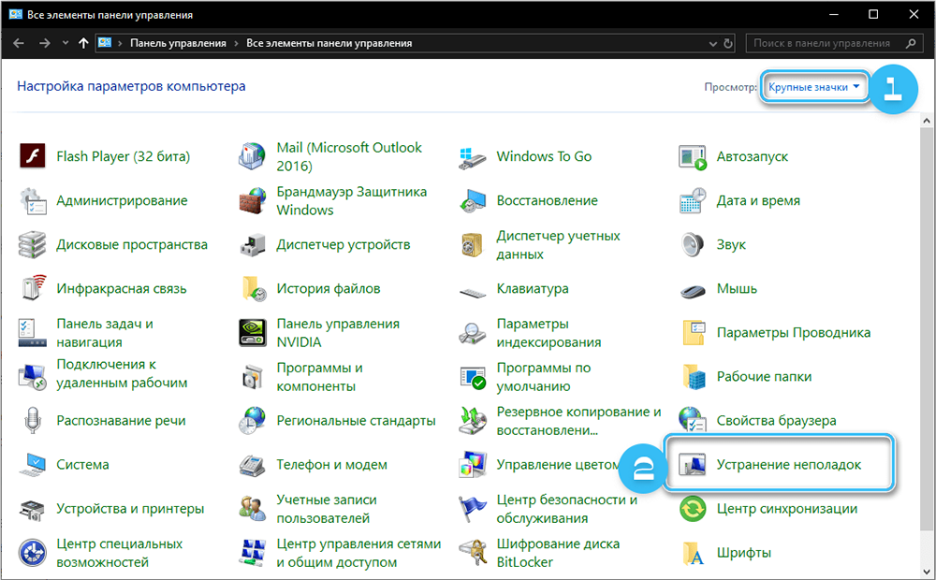Image resolution: width=936 pixels, height=580 pixels.
Task: Open the Flash Player (32 бита) icon
Action: (33, 156)
